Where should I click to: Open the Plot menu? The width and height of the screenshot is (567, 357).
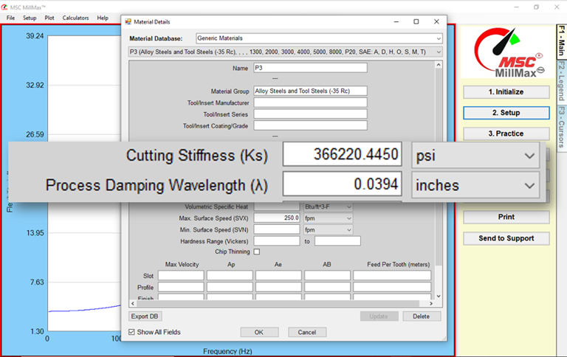coord(49,18)
